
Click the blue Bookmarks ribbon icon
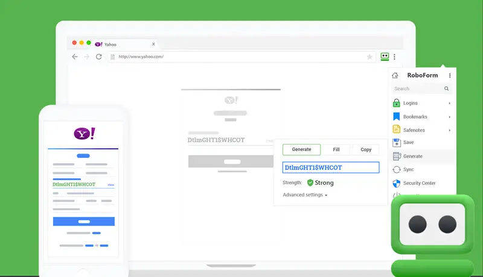397,116
